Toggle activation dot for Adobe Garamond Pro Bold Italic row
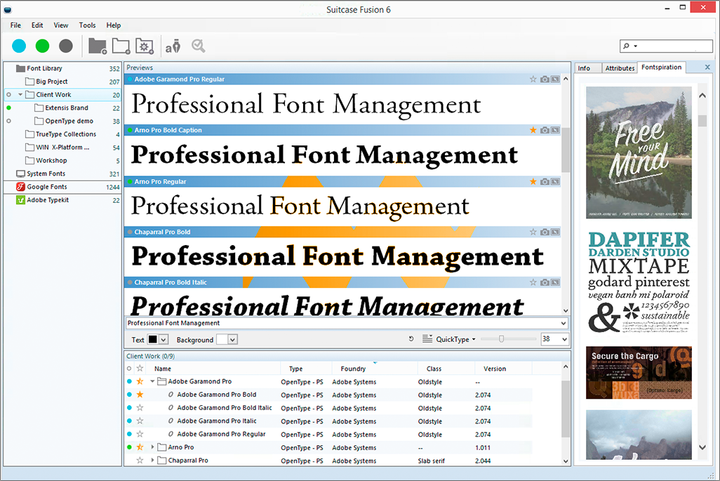Screen dimensions: 720x481 130,408
